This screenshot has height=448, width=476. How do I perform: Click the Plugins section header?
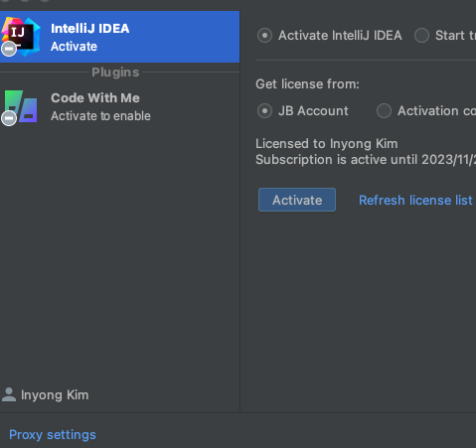tap(115, 73)
